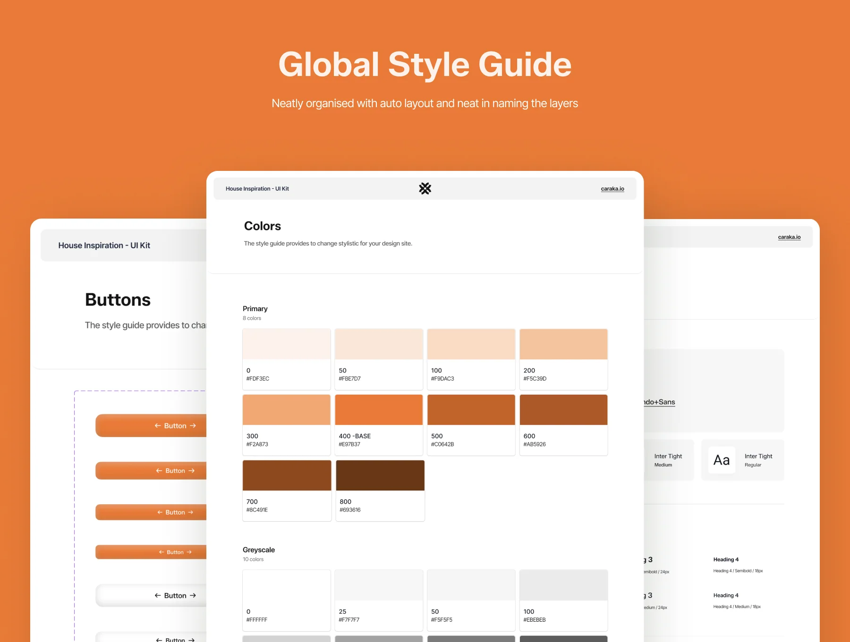Pick the primary 600 swatch #AB5926

(563, 425)
